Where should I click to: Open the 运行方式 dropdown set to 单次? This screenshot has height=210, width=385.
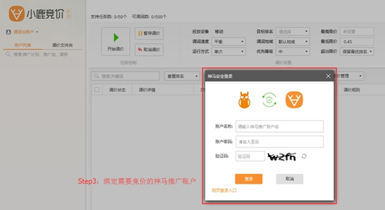point(228,51)
